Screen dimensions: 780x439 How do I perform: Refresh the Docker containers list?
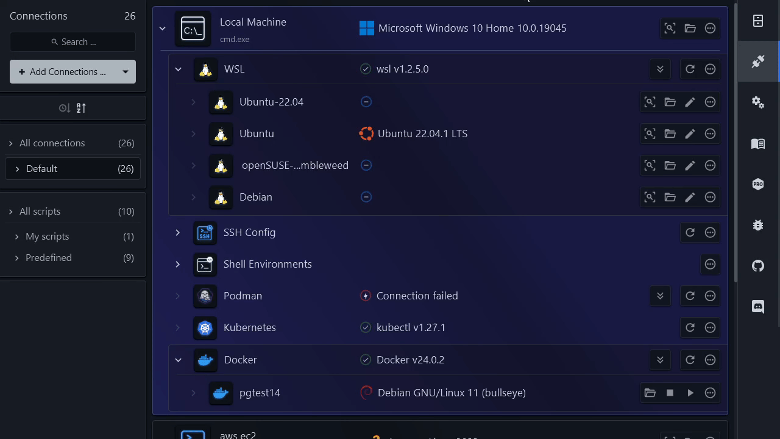(690, 360)
